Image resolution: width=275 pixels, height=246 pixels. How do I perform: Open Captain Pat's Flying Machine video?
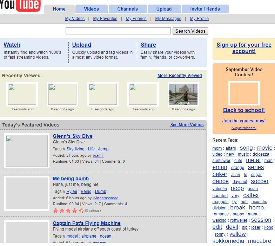(x=87, y=224)
